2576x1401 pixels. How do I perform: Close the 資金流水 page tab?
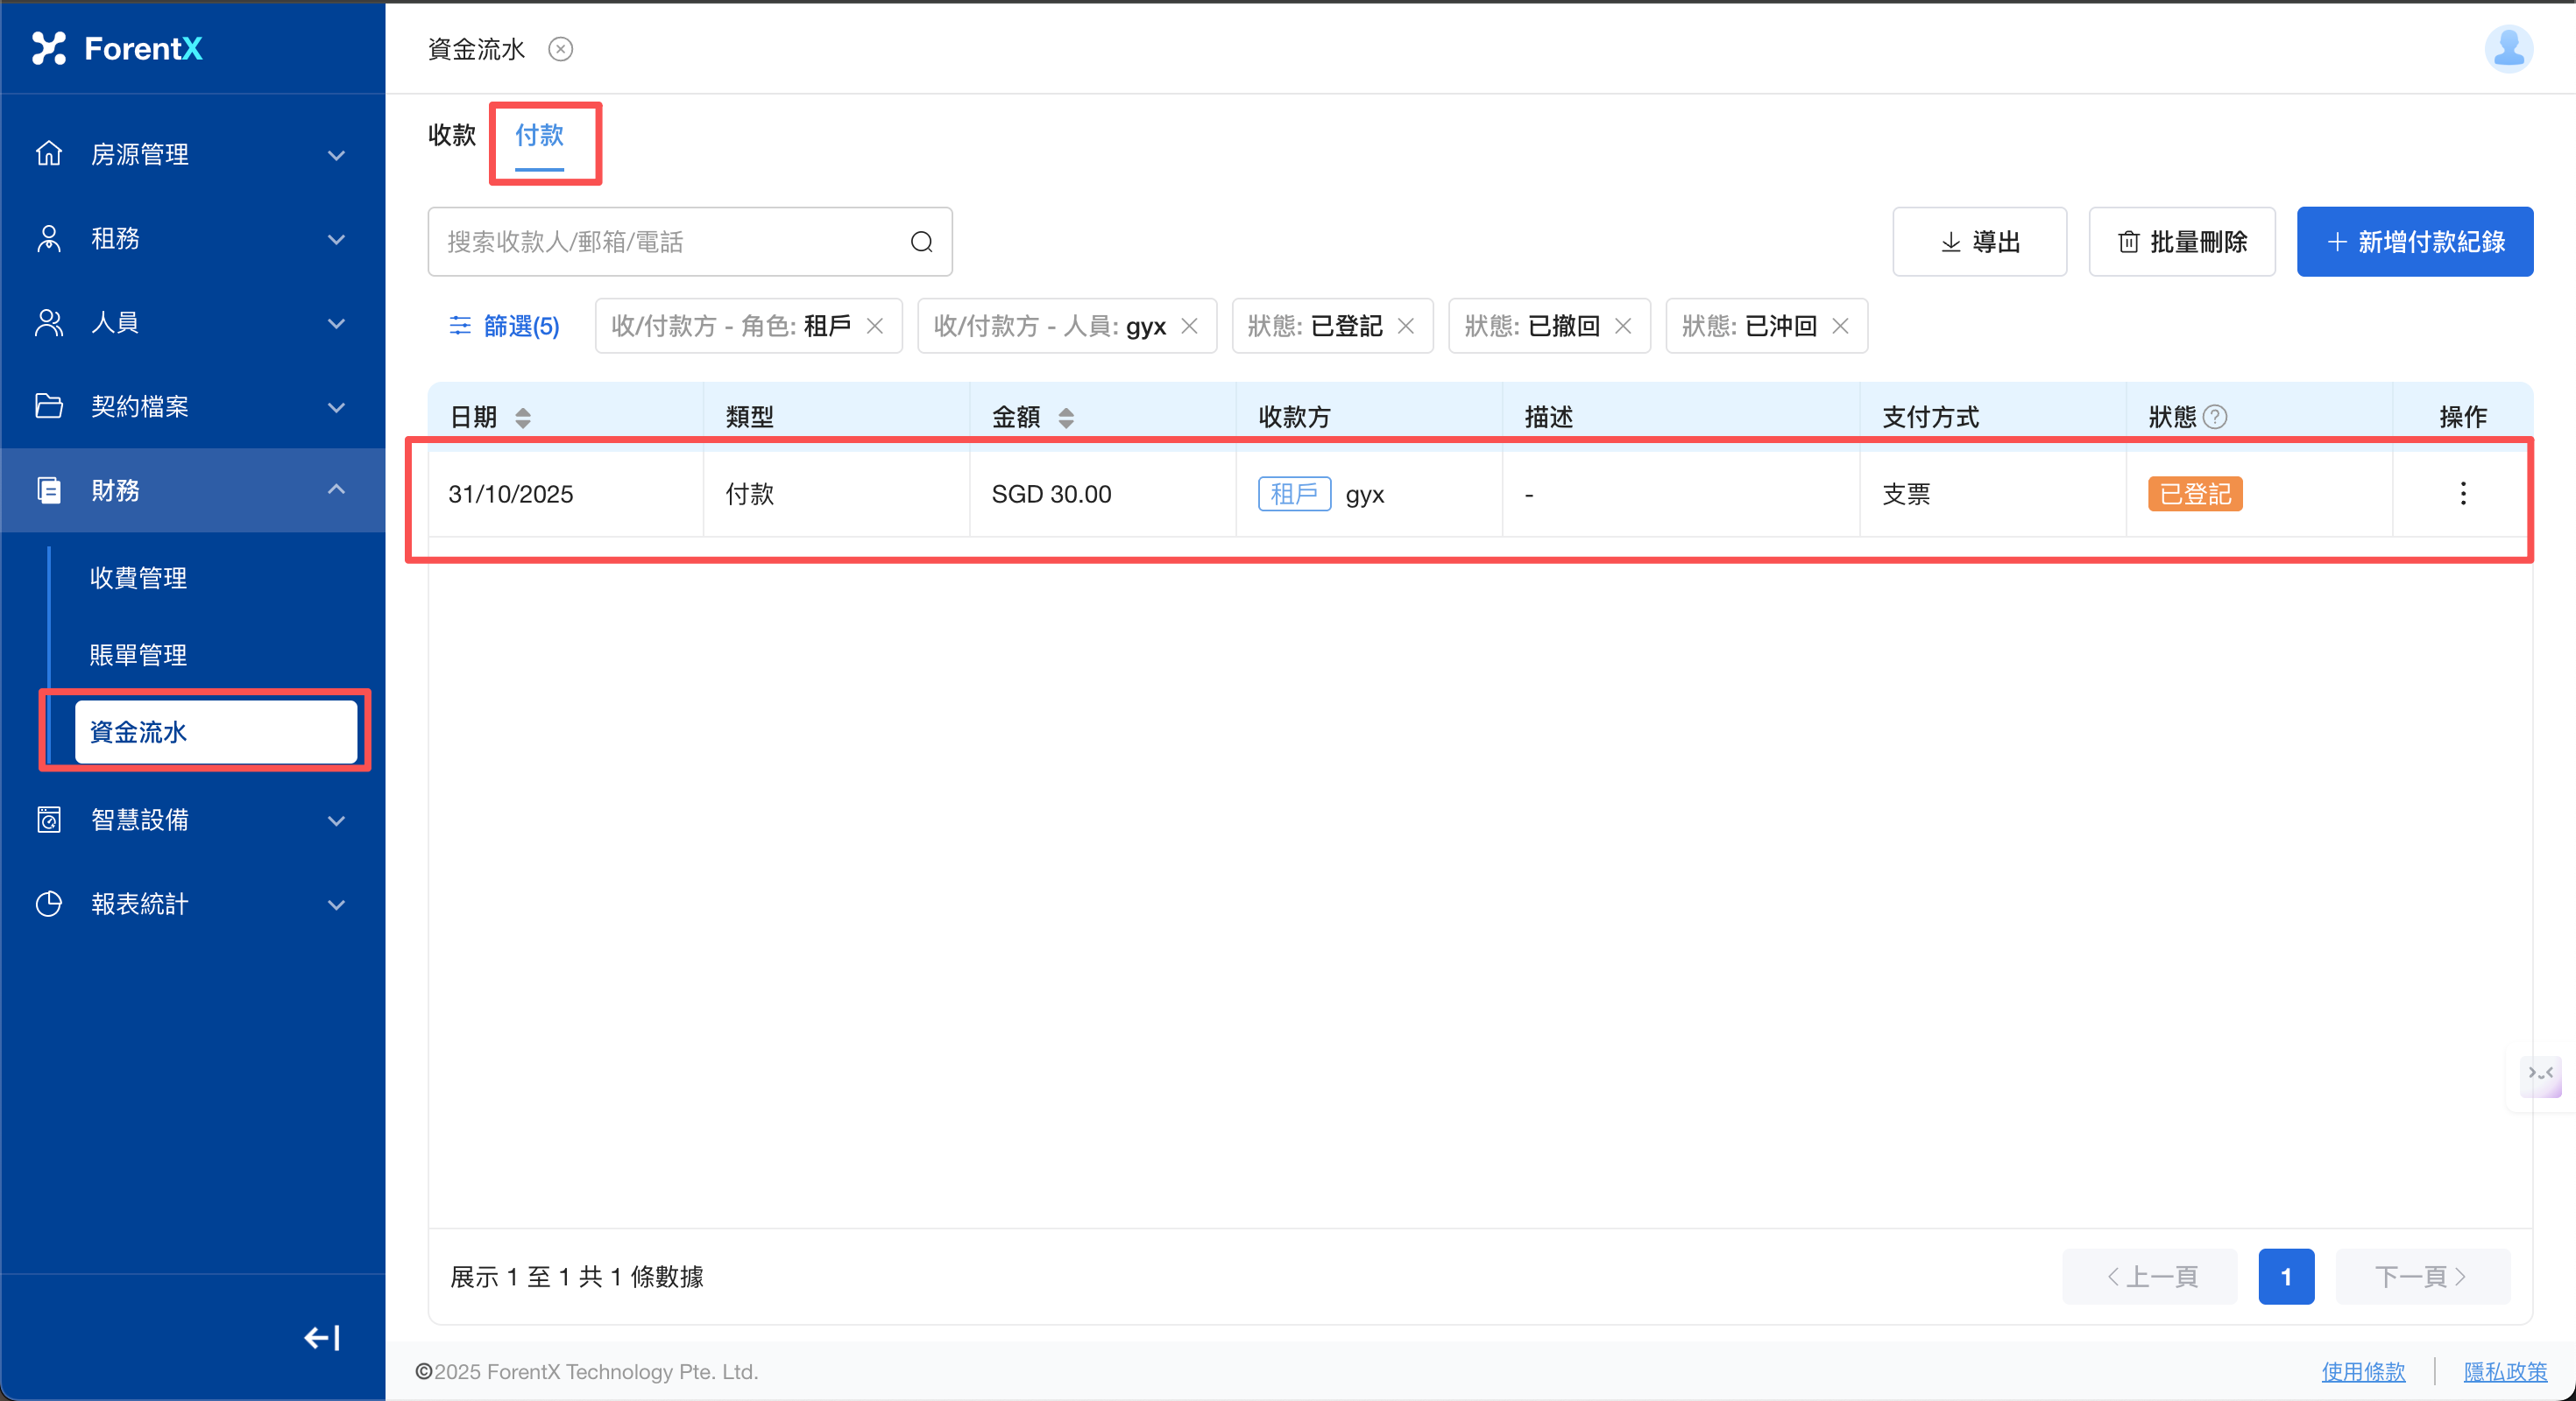tap(560, 49)
